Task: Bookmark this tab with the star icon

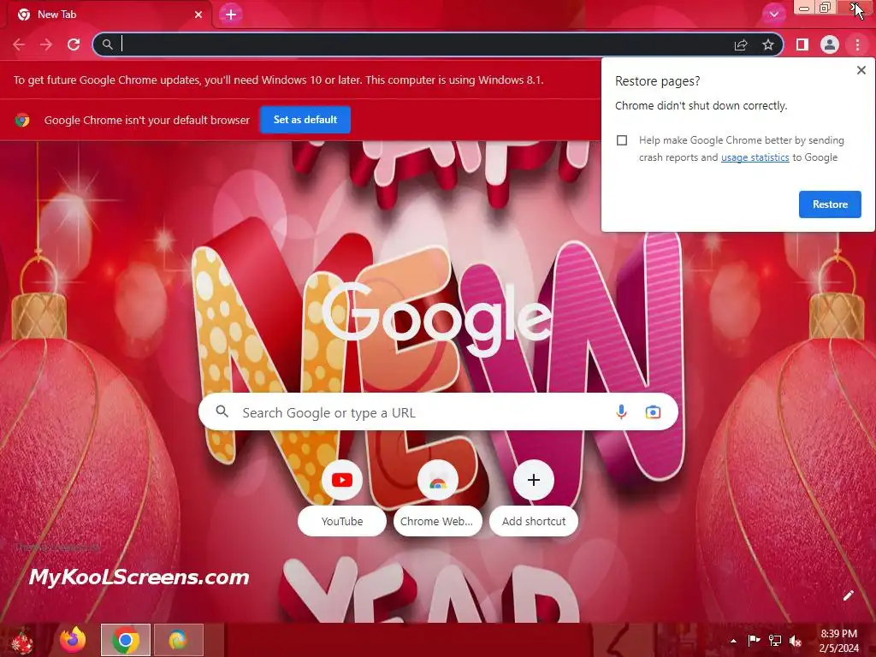Action: (768, 44)
